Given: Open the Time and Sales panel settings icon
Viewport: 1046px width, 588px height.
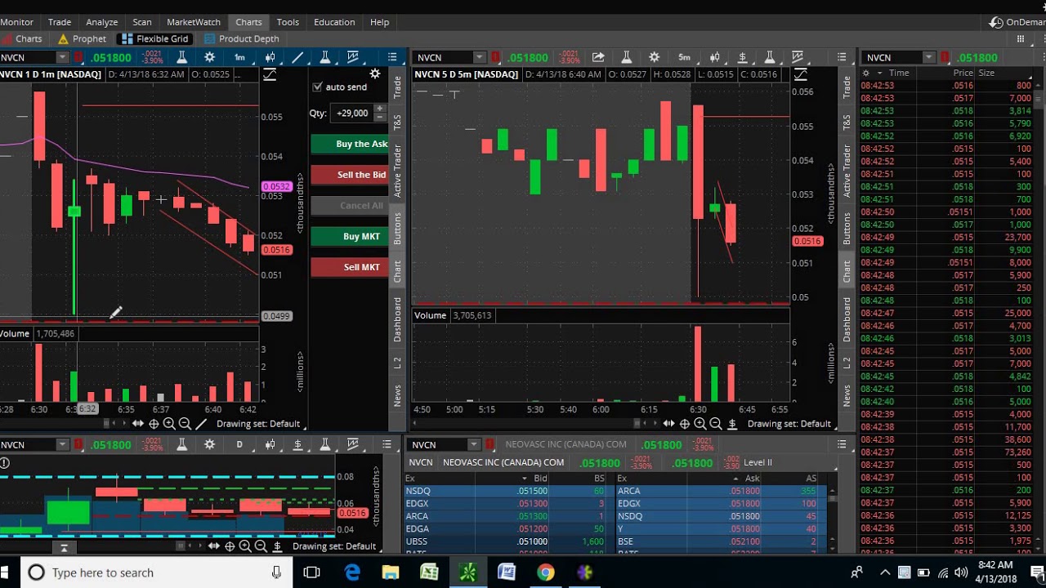Looking at the screenshot, I should point(866,73).
